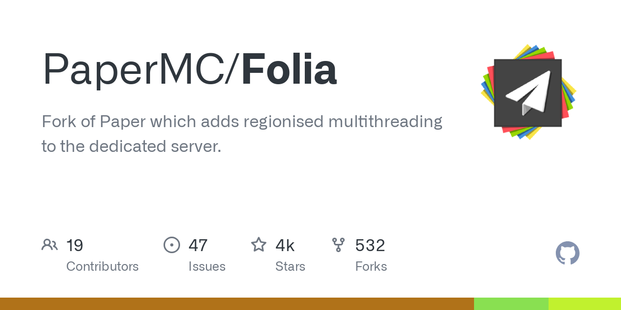This screenshot has width=621, height=310.
Task: Open the Issues label
Action: [x=207, y=267]
